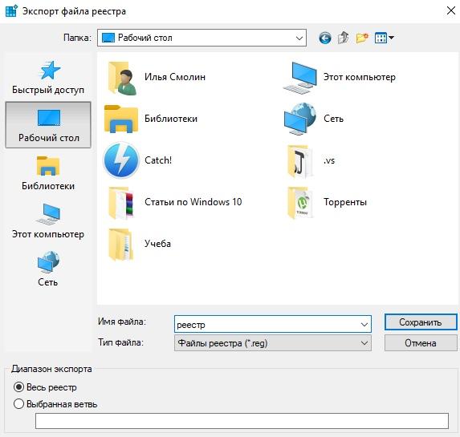460x437 pixels.
Task: Open the Catch! item in the file list
Action: [x=137, y=160]
